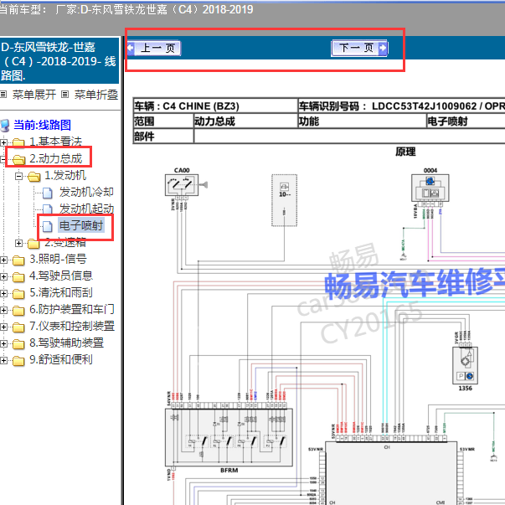Expand the 3.照明-信号 folder node
The image size is (505, 505).
tap(3, 260)
